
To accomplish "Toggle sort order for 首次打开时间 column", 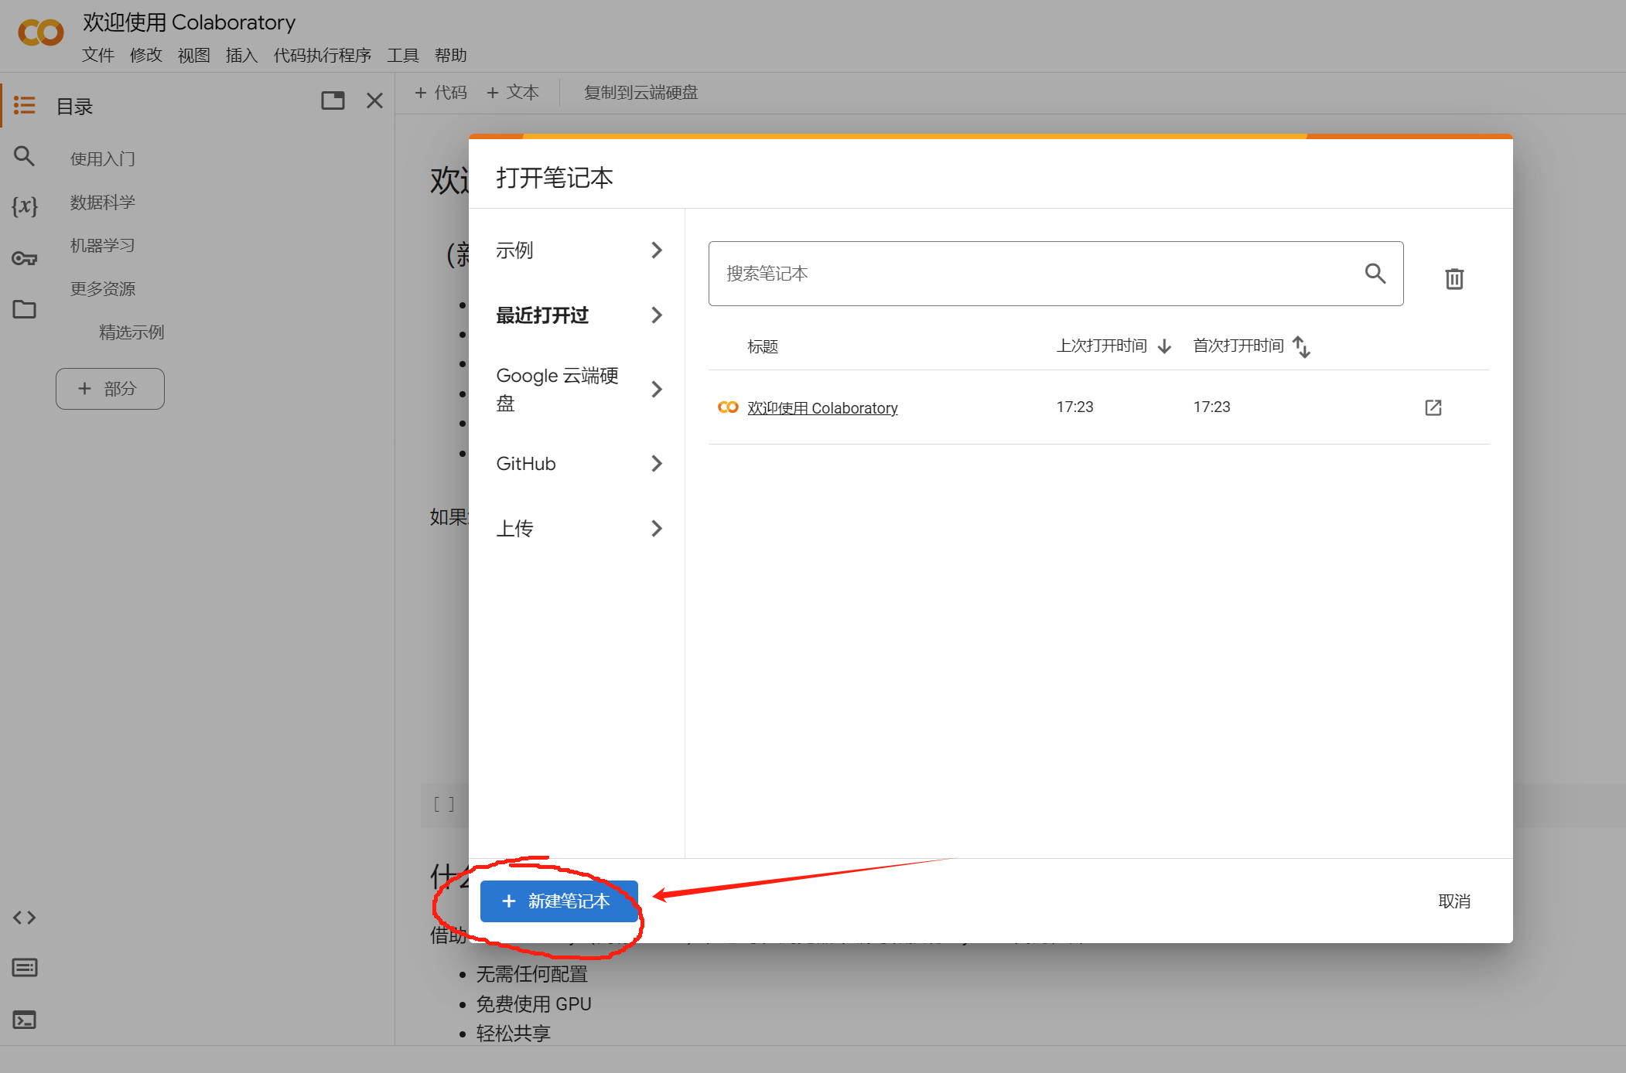I will [x=1303, y=346].
